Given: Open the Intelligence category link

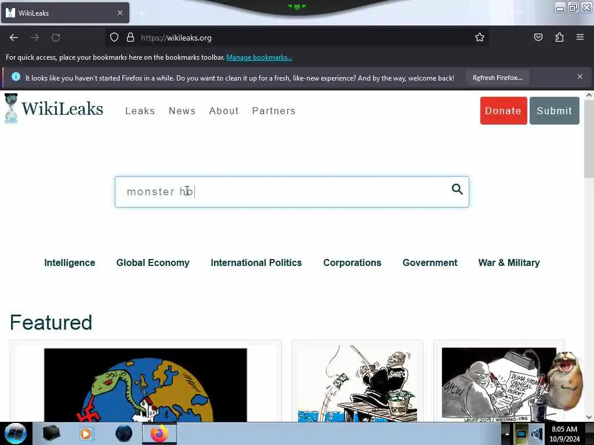Looking at the screenshot, I should coord(70,262).
